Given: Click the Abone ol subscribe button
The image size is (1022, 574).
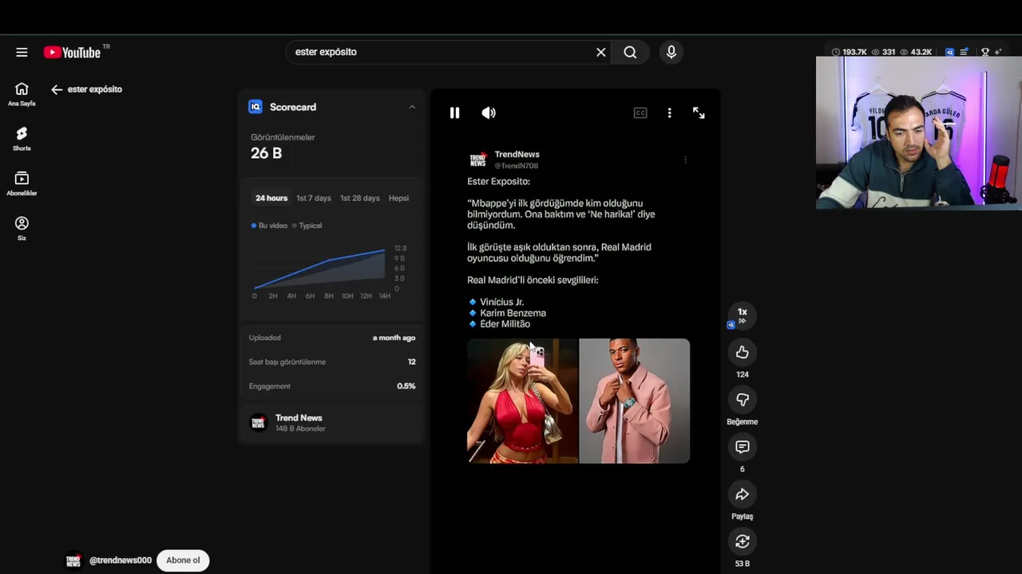Looking at the screenshot, I should [x=183, y=560].
